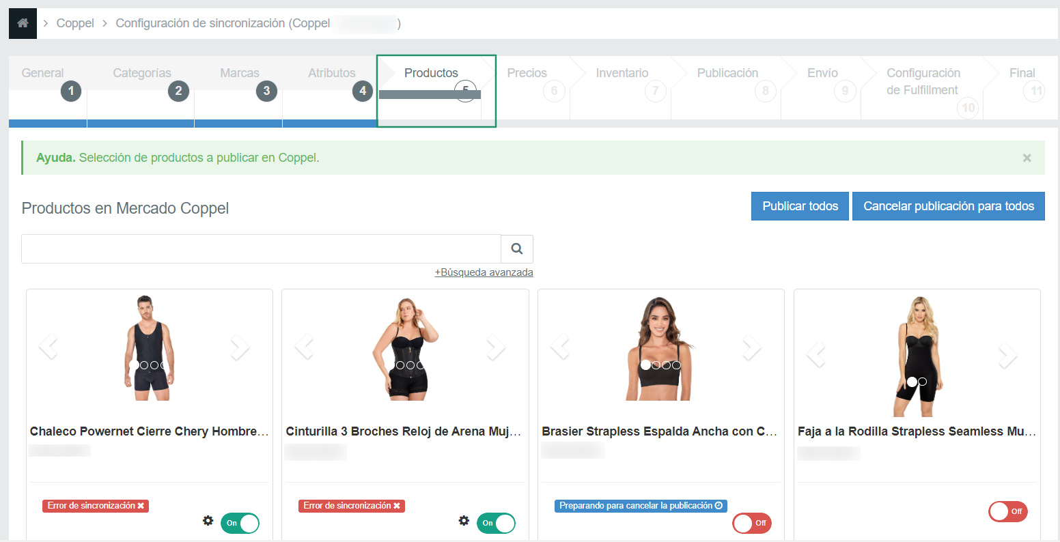The height and width of the screenshot is (542, 1060).
Task: Turn on publishing for Brasier Strapless
Action: (x=752, y=523)
